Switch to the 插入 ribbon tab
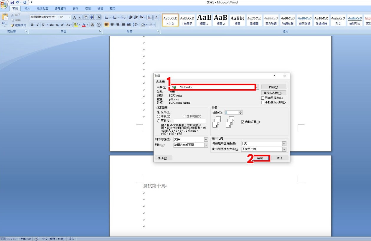The width and height of the screenshot is (371, 241). [x=27, y=9]
